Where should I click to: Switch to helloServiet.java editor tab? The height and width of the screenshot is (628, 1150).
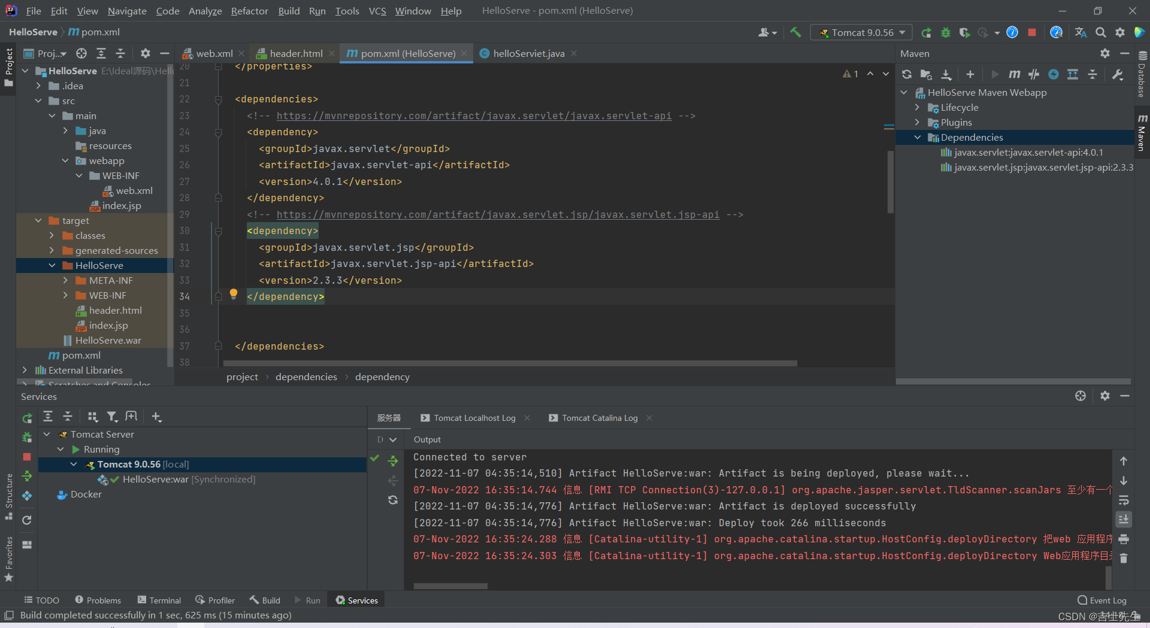point(528,53)
